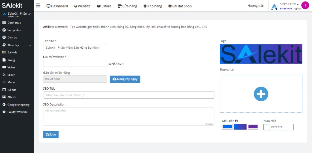The image size is (312, 153).
Task: Click the plus icon to add thumbnail
Action: click(x=261, y=94)
